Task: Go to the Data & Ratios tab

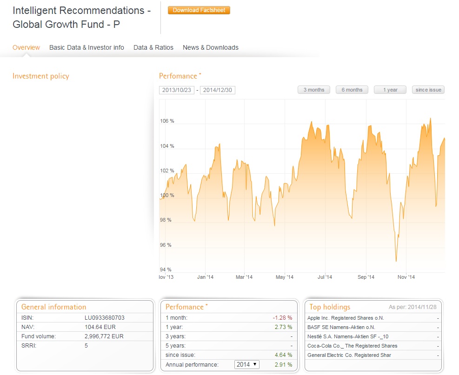Action: click(x=153, y=47)
